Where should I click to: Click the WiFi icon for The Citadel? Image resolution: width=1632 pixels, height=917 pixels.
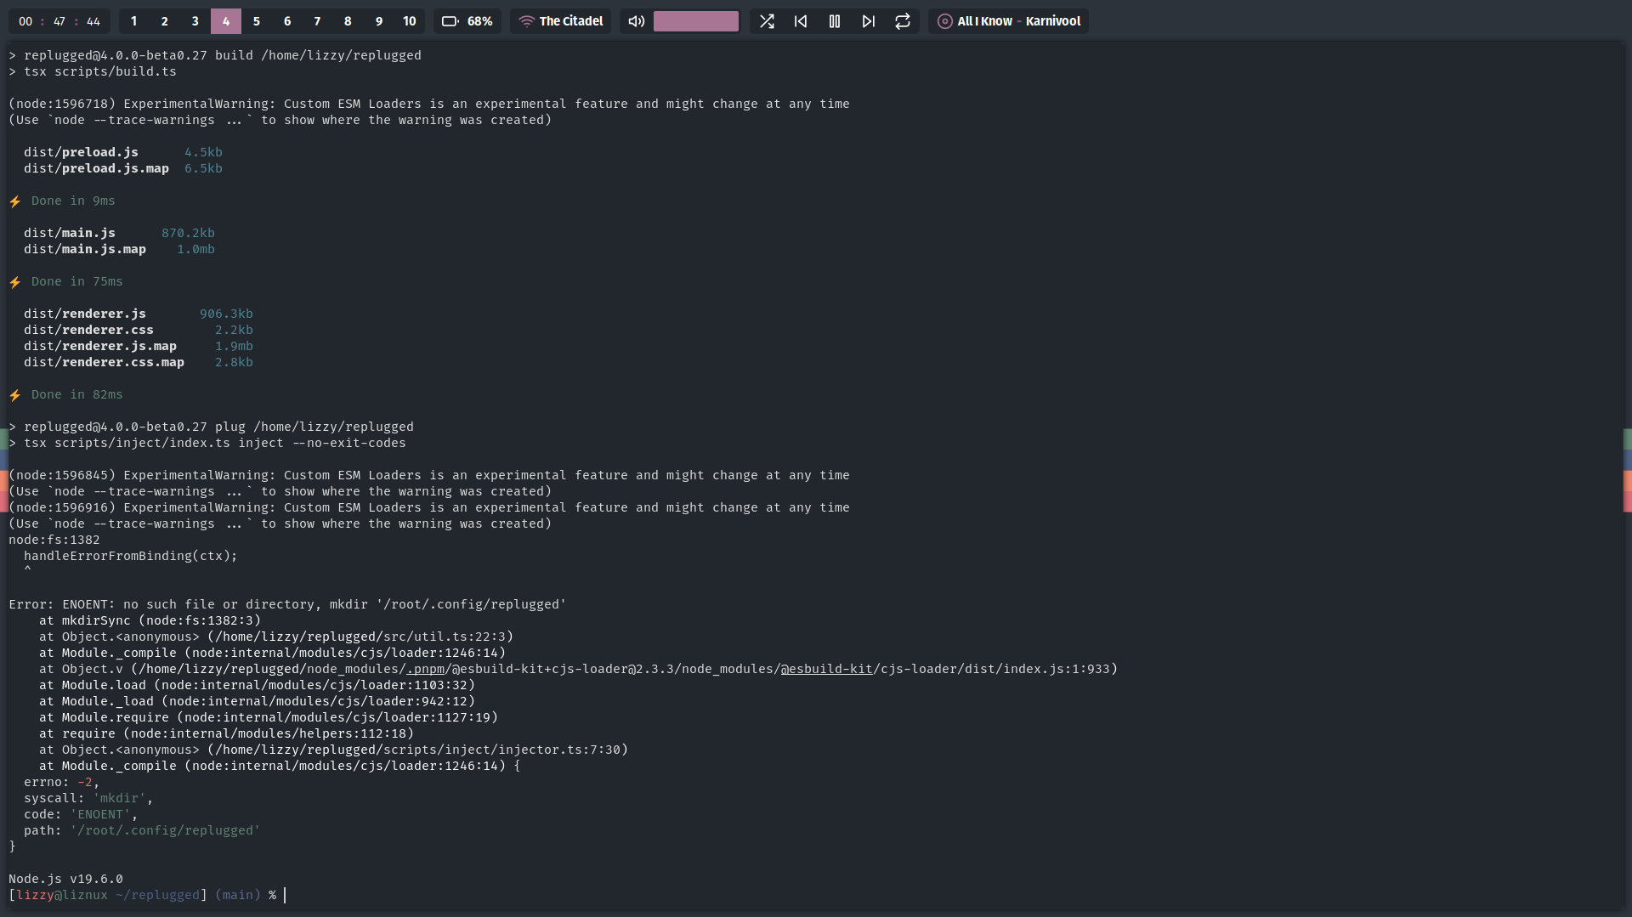click(x=527, y=21)
